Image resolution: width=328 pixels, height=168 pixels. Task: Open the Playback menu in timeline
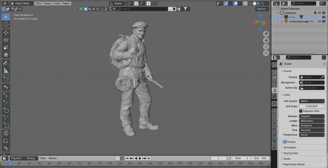(x=16, y=158)
